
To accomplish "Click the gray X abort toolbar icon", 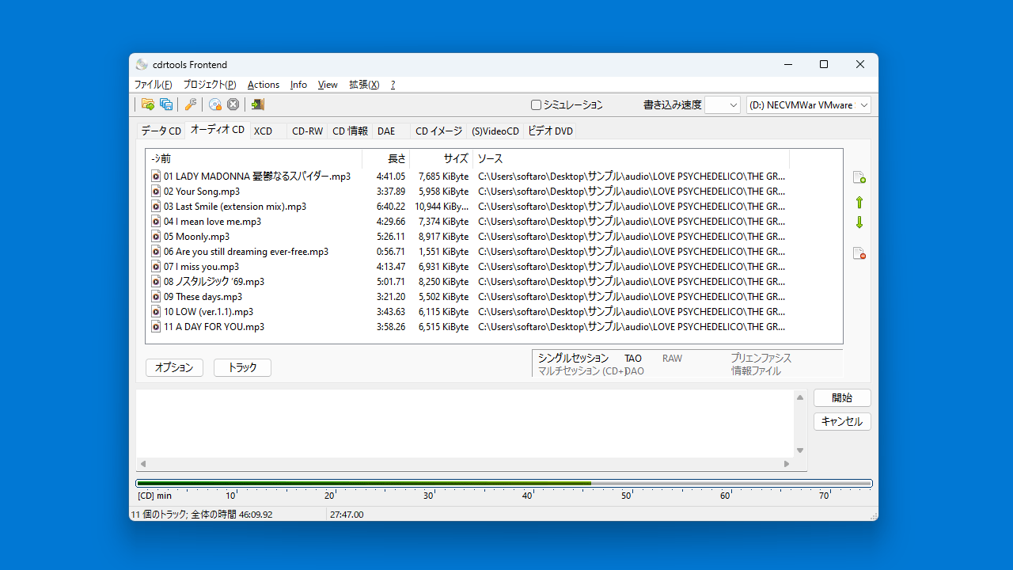I will click(233, 104).
